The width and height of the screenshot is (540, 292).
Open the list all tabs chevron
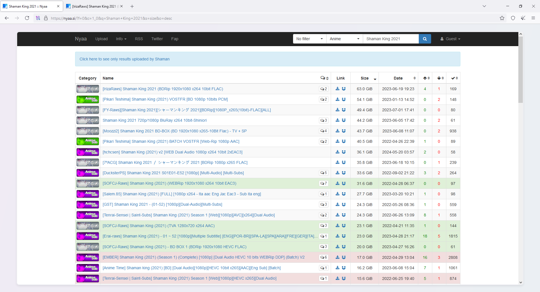484,6
